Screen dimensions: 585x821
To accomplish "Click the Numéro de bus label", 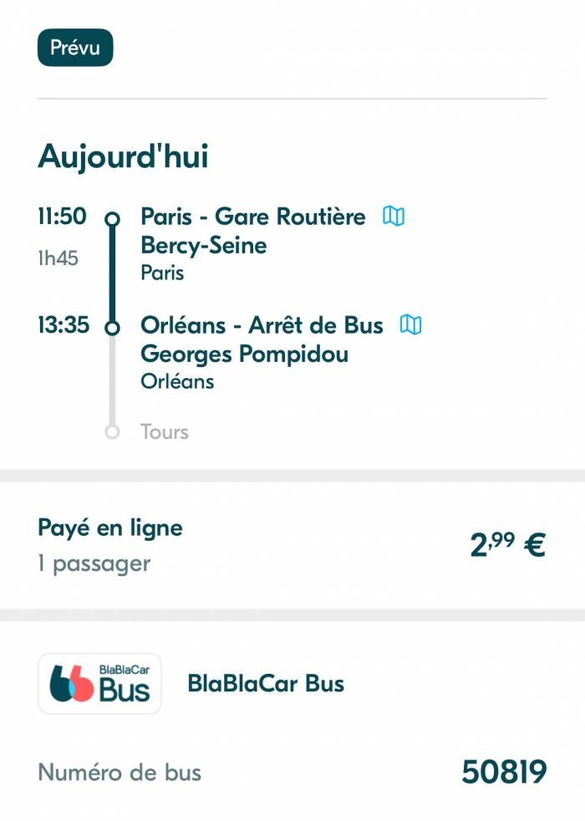I will coord(120,773).
